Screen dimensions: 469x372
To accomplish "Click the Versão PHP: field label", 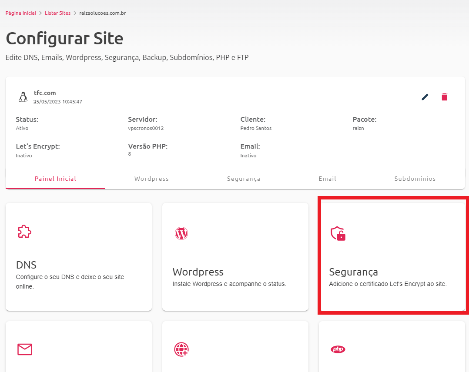I will click(148, 146).
